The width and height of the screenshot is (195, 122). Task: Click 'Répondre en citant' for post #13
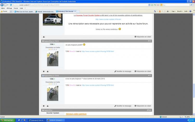(143, 106)
